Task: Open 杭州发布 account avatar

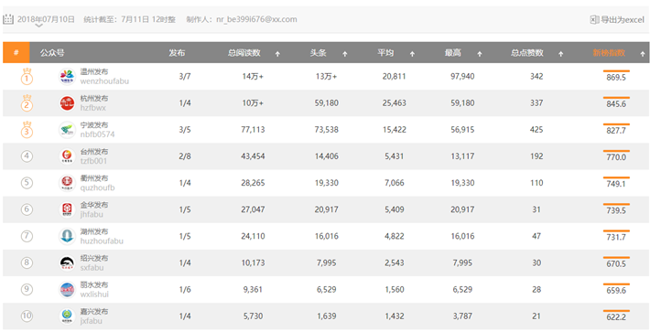Action: point(67,103)
